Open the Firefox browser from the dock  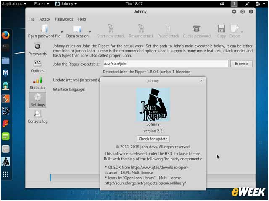coord(5,35)
